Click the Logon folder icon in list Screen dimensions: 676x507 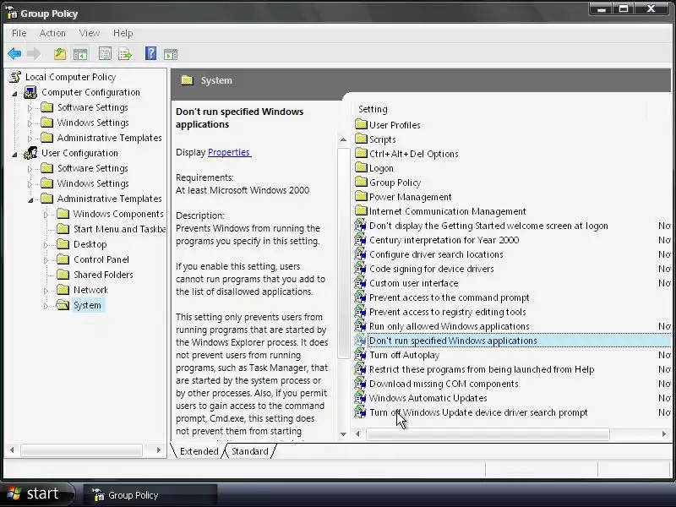(x=361, y=167)
